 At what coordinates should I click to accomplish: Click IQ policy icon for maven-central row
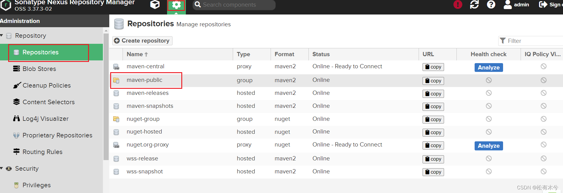pyautogui.click(x=544, y=66)
